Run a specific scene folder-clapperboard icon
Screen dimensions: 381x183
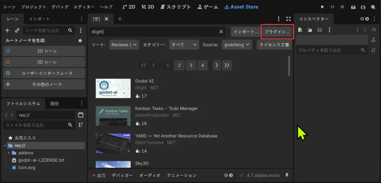click(363, 7)
